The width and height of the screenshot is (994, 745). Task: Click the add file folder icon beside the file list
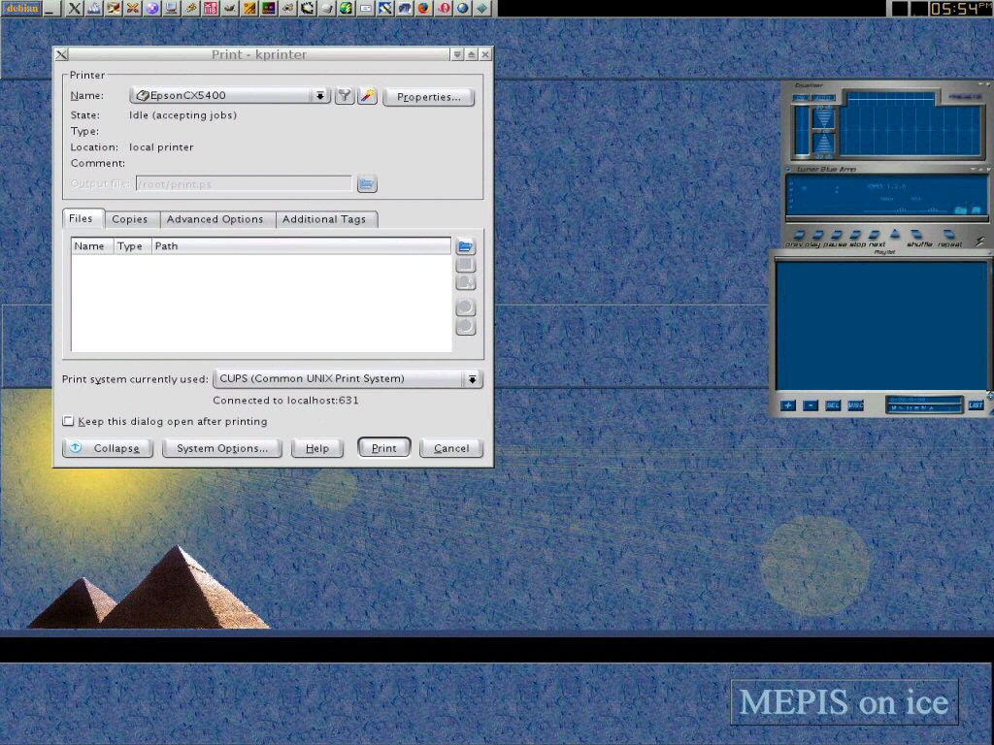tap(466, 246)
